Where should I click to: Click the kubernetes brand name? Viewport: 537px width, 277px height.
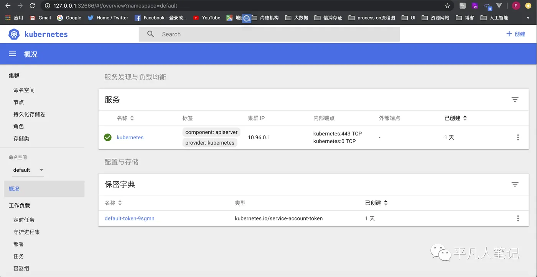[46, 34]
